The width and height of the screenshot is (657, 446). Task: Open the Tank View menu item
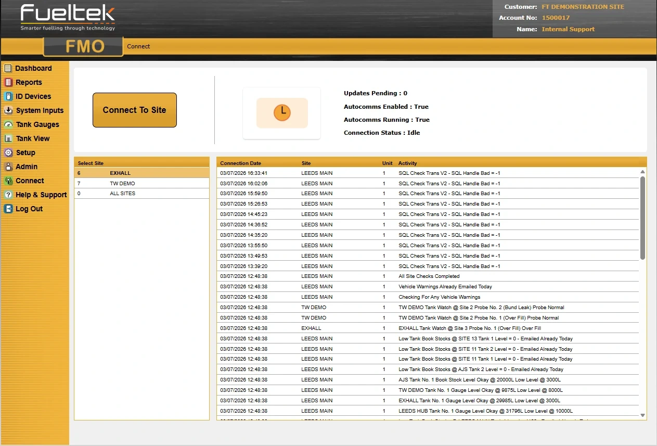point(33,138)
